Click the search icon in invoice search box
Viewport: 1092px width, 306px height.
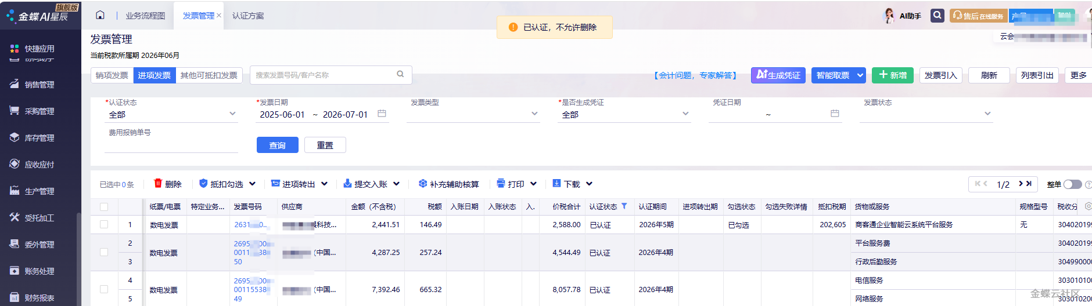[400, 74]
